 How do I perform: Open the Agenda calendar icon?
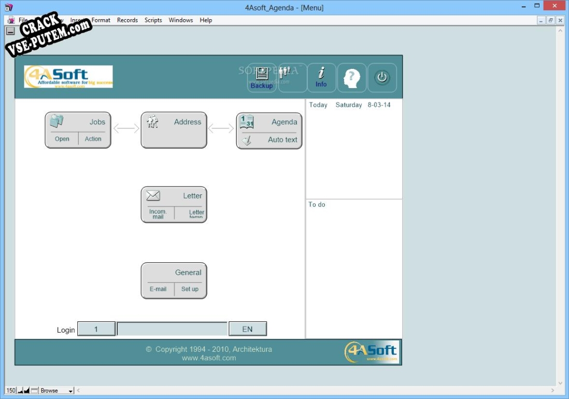pos(247,122)
